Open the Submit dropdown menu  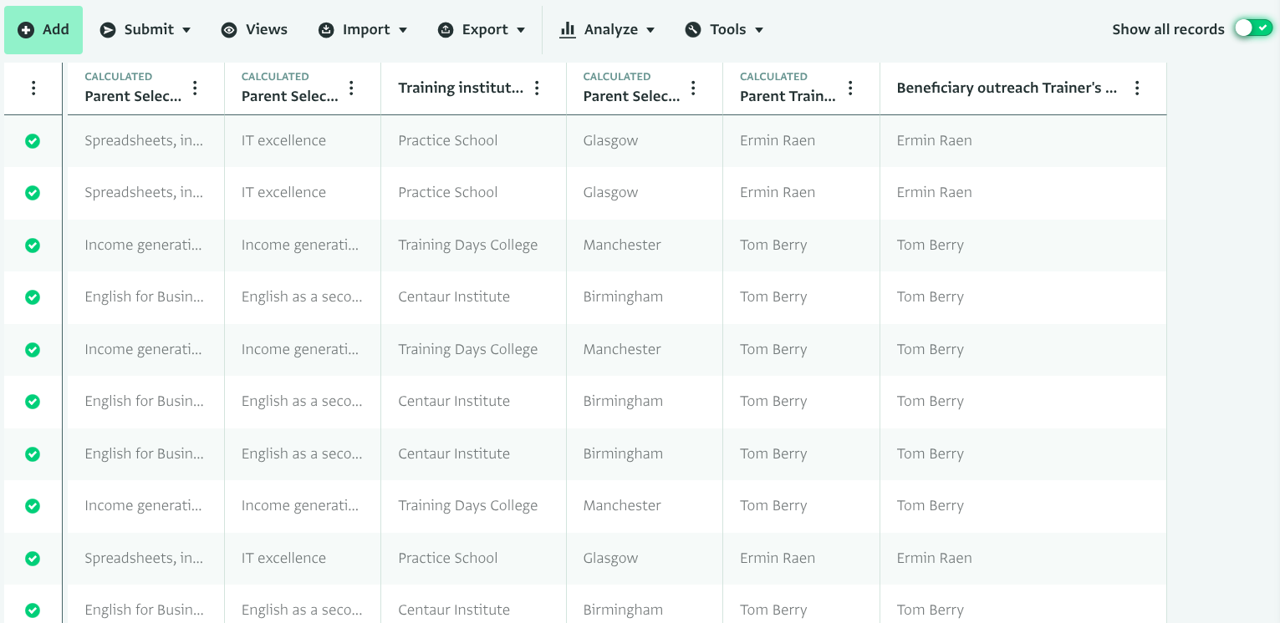pyautogui.click(x=145, y=30)
